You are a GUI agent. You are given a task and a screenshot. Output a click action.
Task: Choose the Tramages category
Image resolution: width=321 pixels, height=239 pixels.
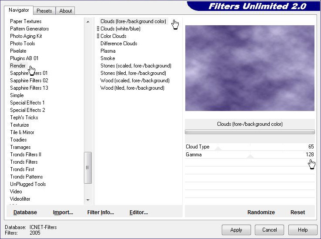[20, 147]
